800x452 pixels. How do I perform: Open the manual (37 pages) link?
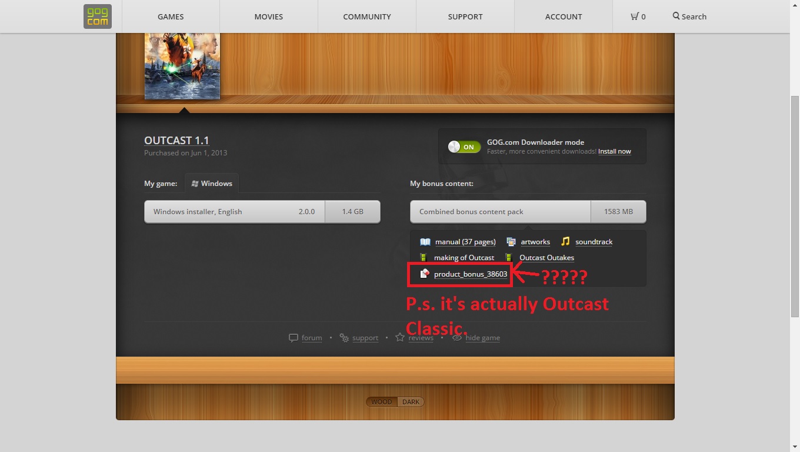pos(465,242)
